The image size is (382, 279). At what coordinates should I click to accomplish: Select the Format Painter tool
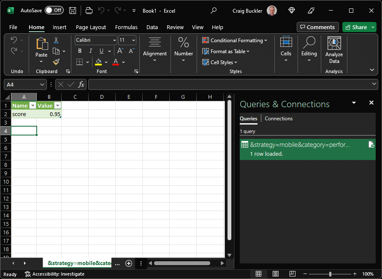[x=56, y=62]
